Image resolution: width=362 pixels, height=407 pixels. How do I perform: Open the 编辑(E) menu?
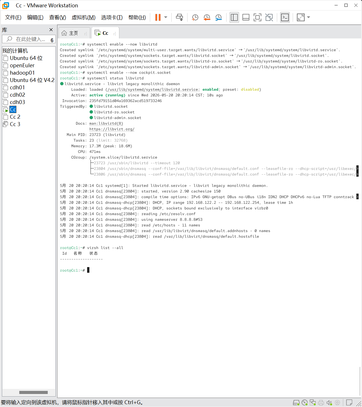[35, 17]
